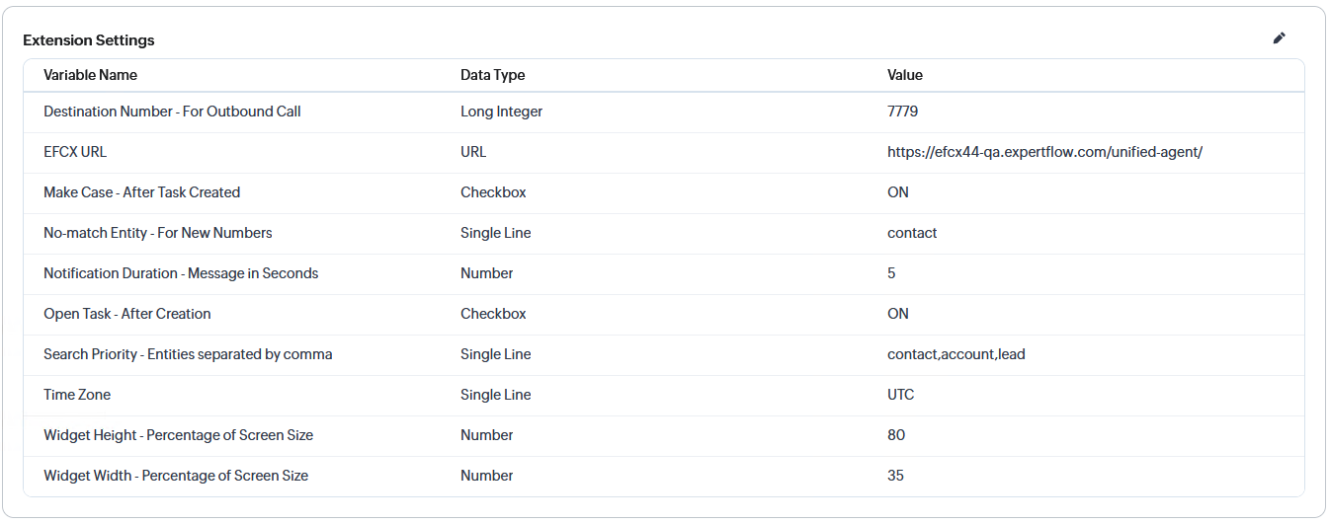Image resolution: width=1329 pixels, height=524 pixels.
Task: Click the pencil edit icon for Extension Settings
Action: click(x=1279, y=38)
